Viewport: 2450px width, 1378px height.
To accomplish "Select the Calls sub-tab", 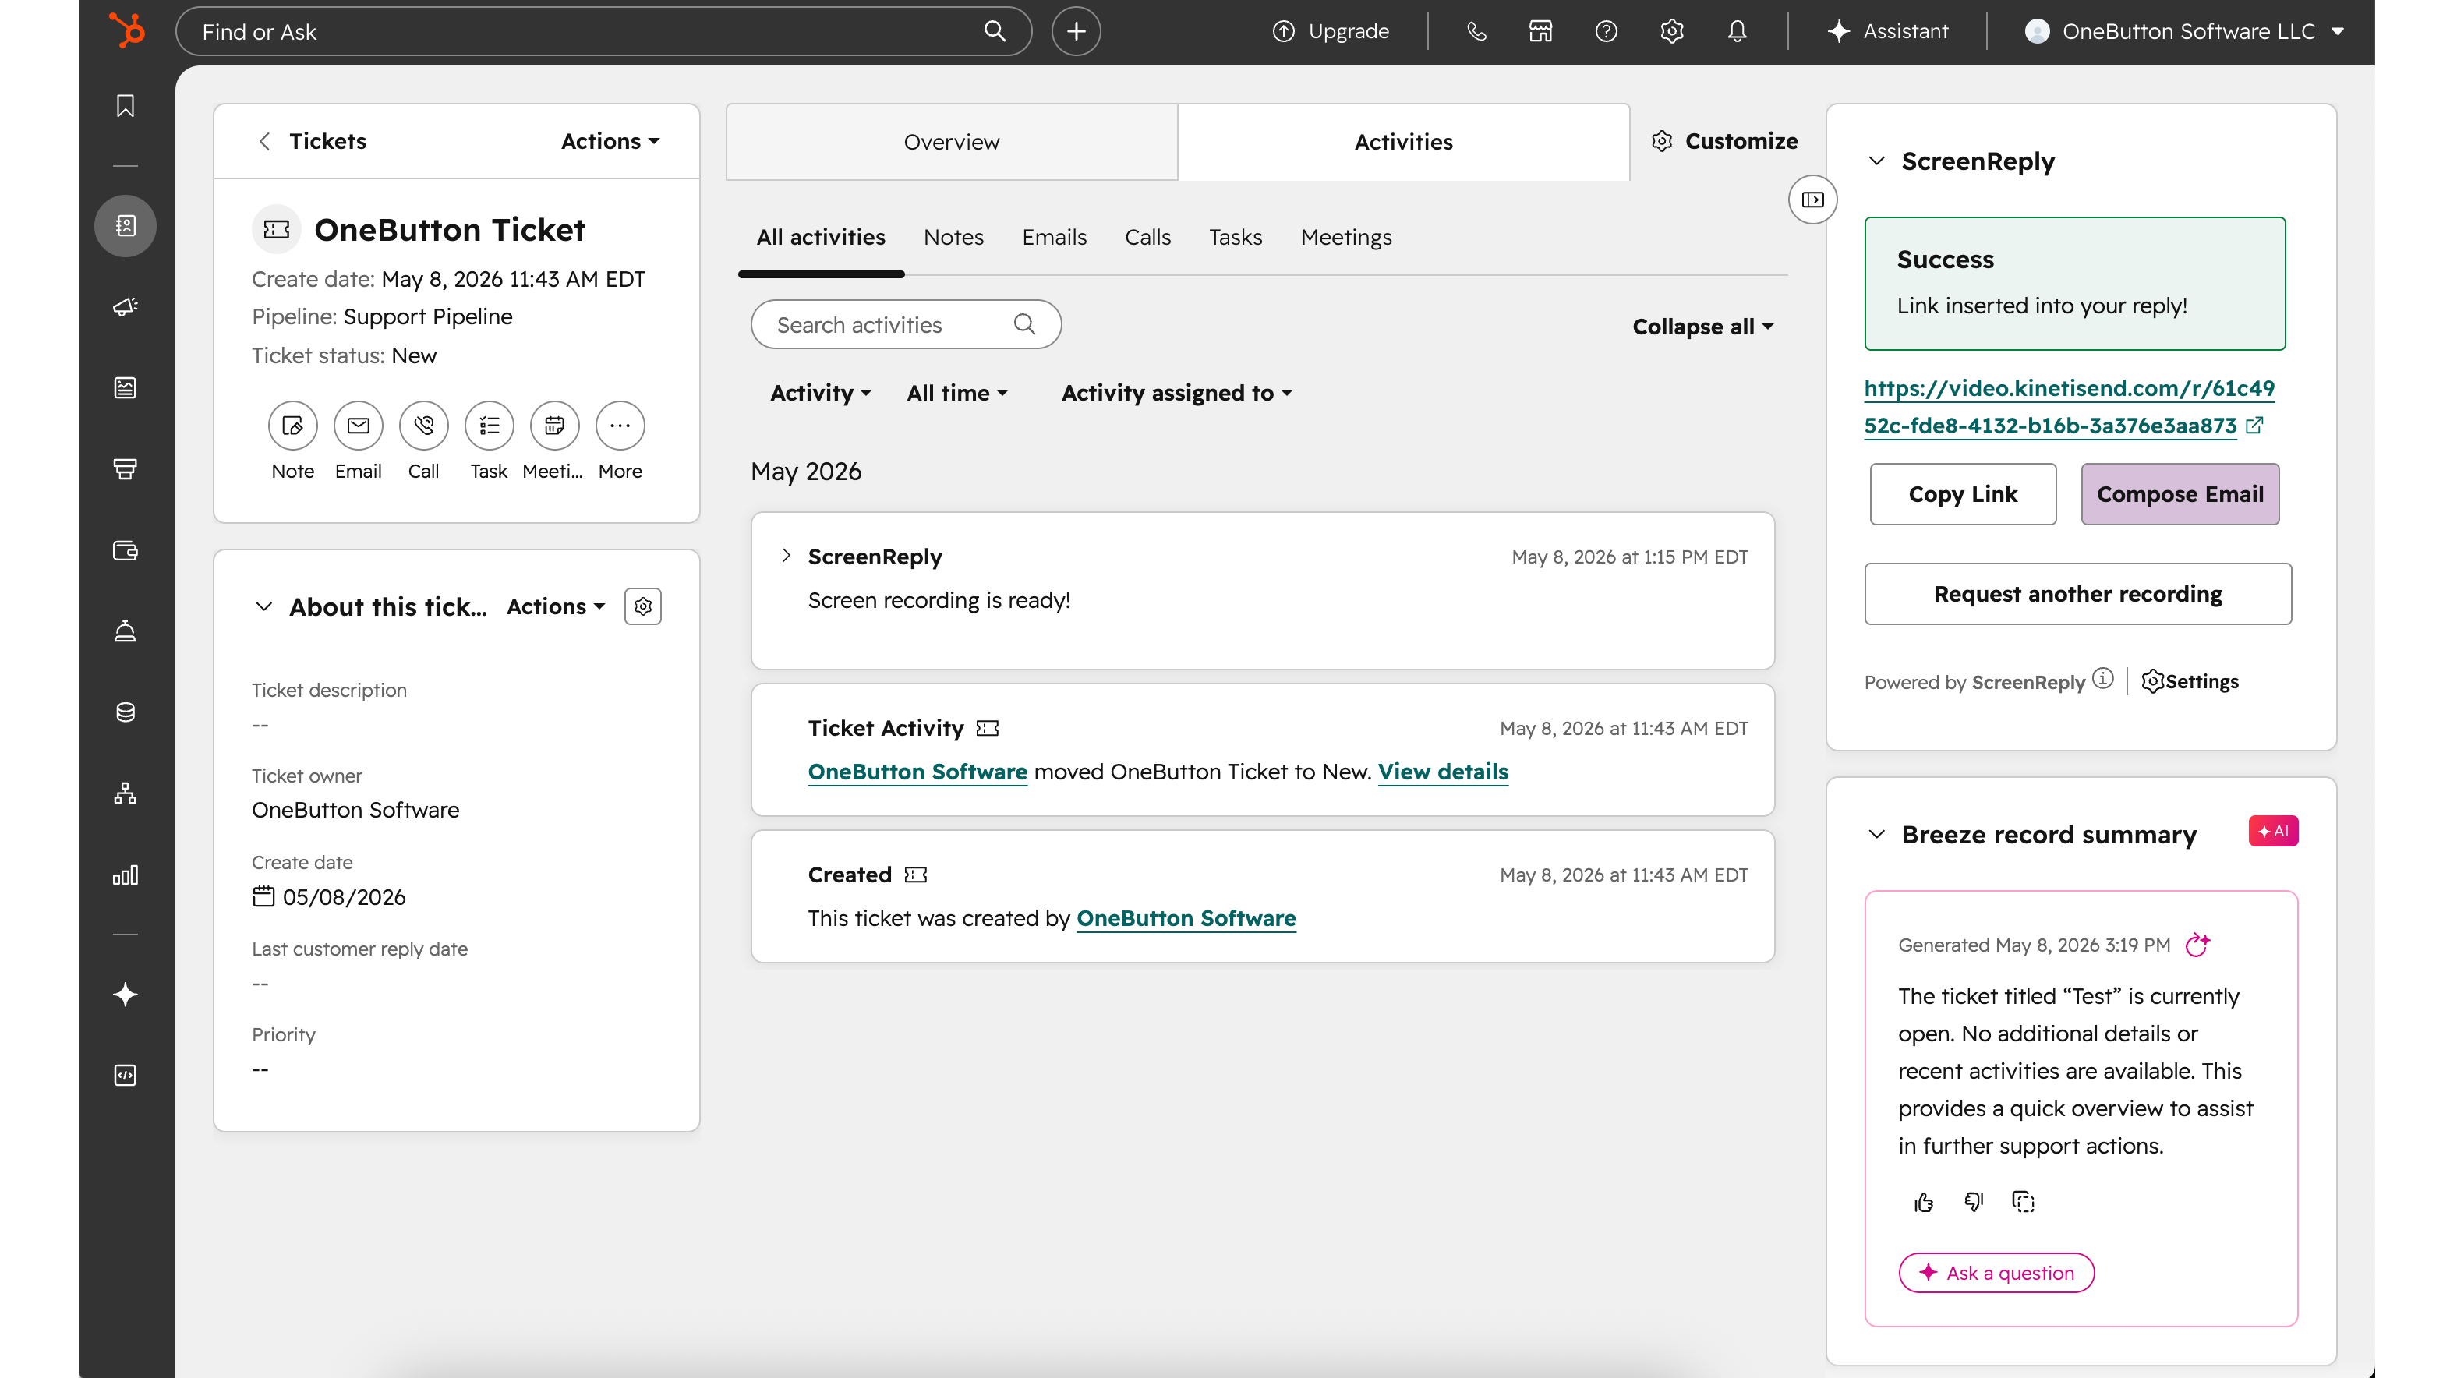I will tap(1147, 237).
